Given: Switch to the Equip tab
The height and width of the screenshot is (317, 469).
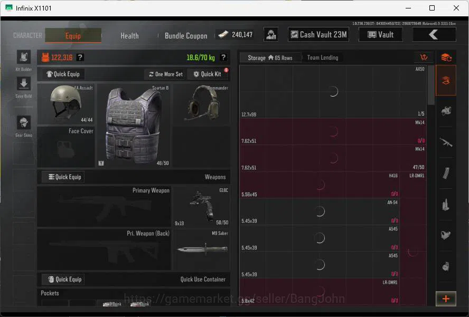Looking at the screenshot, I should point(73,35).
